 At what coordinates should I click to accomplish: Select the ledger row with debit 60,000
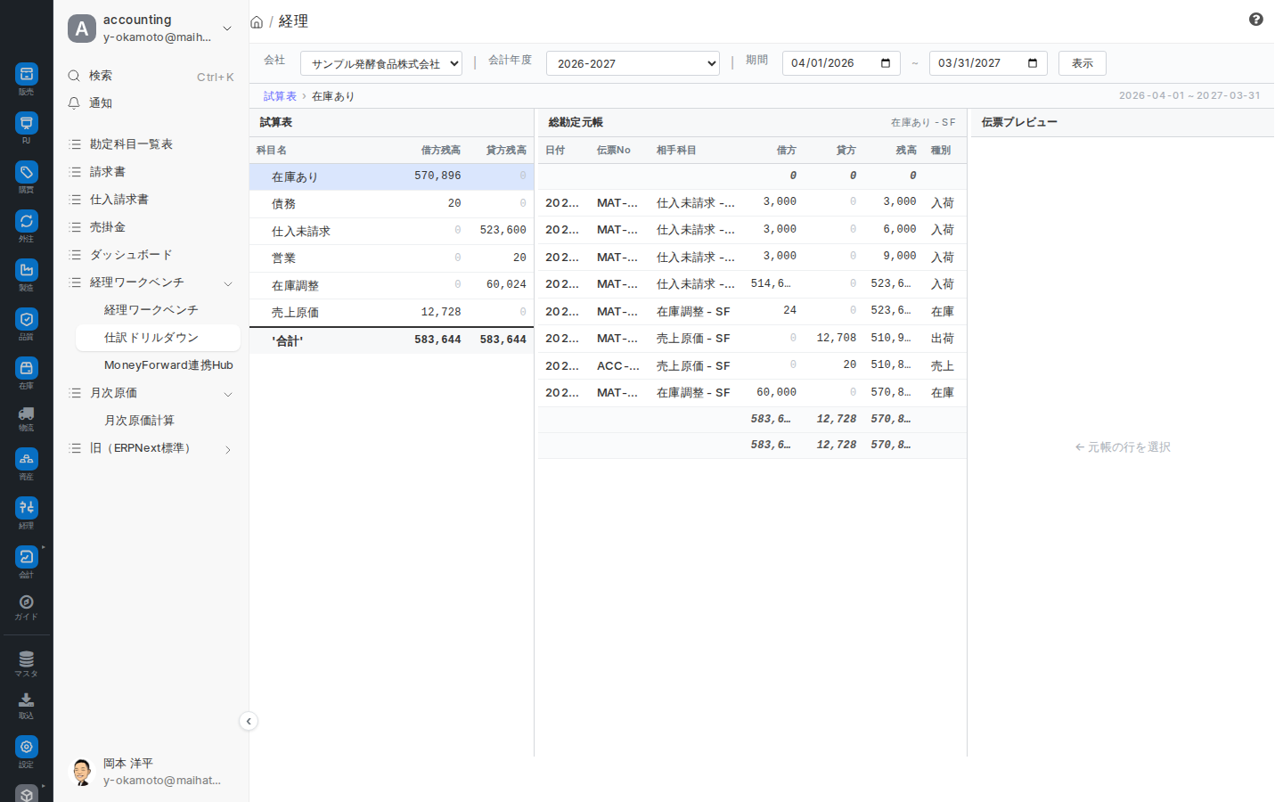point(752,393)
